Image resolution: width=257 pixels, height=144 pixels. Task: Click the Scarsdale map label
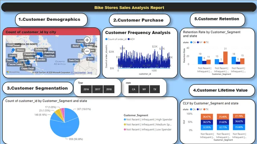(x=41, y=60)
